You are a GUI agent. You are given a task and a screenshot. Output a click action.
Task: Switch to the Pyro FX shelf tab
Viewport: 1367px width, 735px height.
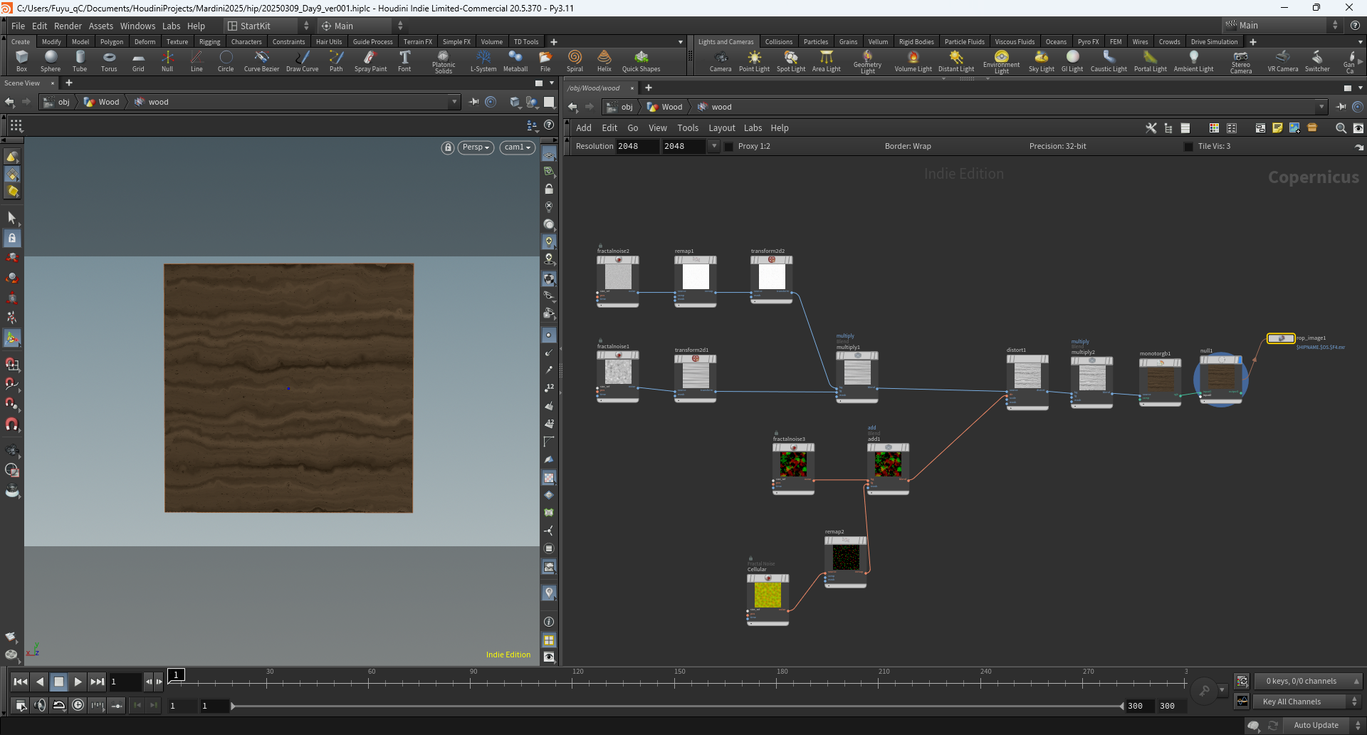(x=1088, y=41)
